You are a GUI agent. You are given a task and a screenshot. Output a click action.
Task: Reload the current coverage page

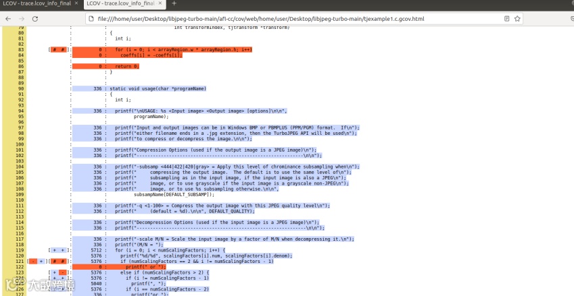(35, 19)
